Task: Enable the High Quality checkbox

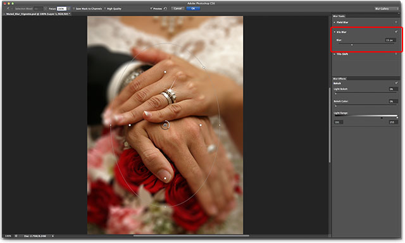Action: tap(105, 8)
